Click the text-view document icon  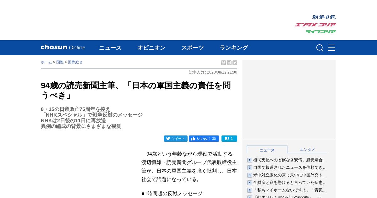(229, 63)
